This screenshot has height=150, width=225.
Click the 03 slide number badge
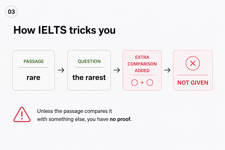pyautogui.click(x=11, y=12)
